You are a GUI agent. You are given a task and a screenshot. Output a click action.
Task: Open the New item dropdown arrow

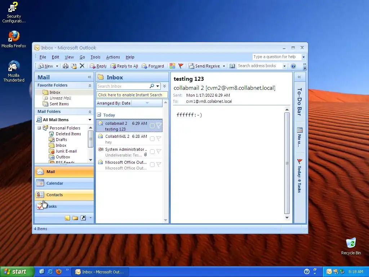pyautogui.click(x=57, y=66)
